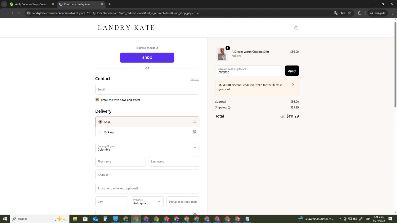Open File Explorer from the taskbar
The height and width of the screenshot is (223, 397).
(x=75, y=219)
